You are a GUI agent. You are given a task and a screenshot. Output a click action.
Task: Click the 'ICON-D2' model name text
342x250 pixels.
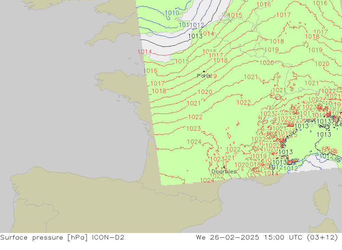point(108,237)
